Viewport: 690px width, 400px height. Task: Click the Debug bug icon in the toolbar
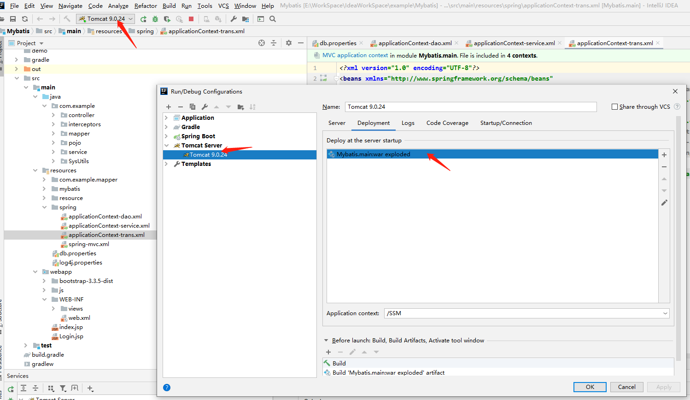point(155,19)
